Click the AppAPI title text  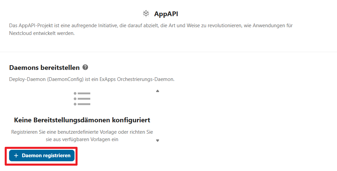[x=166, y=14]
